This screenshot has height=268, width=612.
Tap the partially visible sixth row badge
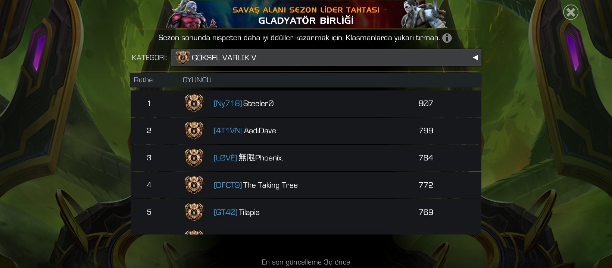[194, 232]
